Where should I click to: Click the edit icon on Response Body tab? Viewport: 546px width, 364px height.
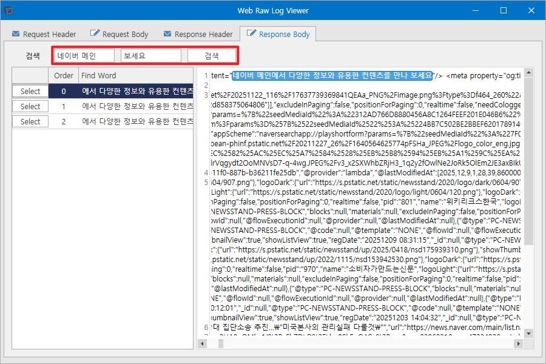pyautogui.click(x=251, y=33)
